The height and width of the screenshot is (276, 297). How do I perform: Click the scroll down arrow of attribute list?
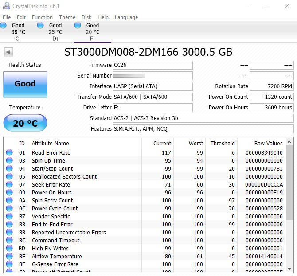289,269
